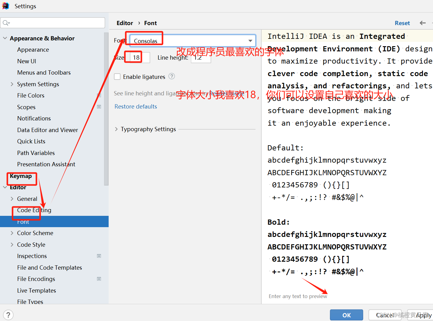Select File Types in the tree

(30, 301)
